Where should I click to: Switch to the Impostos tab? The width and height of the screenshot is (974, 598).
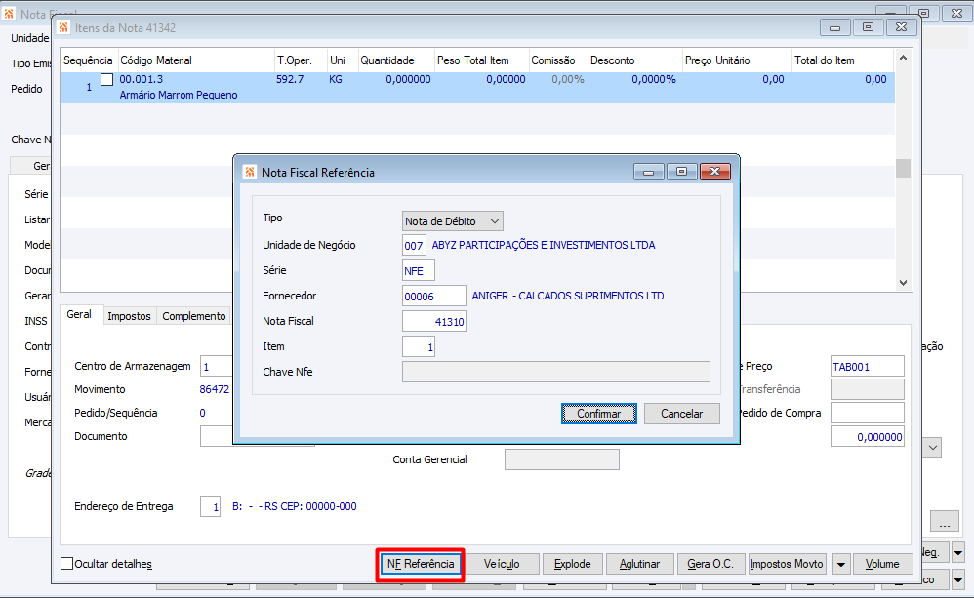[x=129, y=316]
